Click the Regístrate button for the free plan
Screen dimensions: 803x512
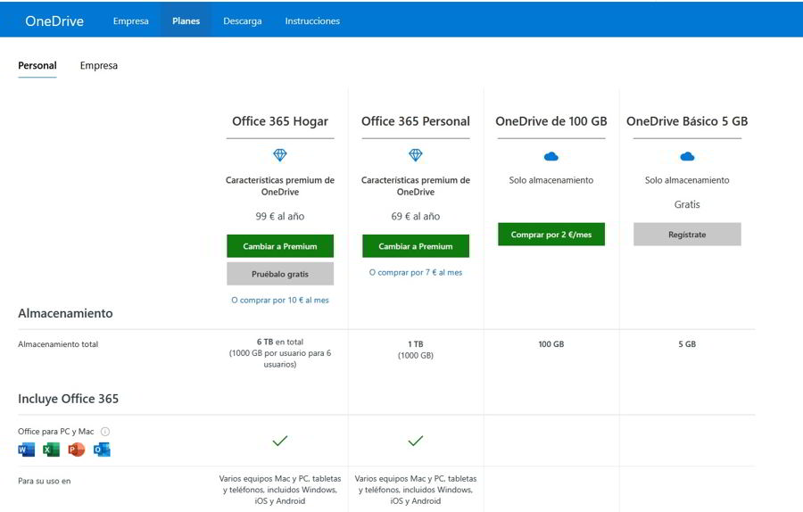(x=687, y=235)
